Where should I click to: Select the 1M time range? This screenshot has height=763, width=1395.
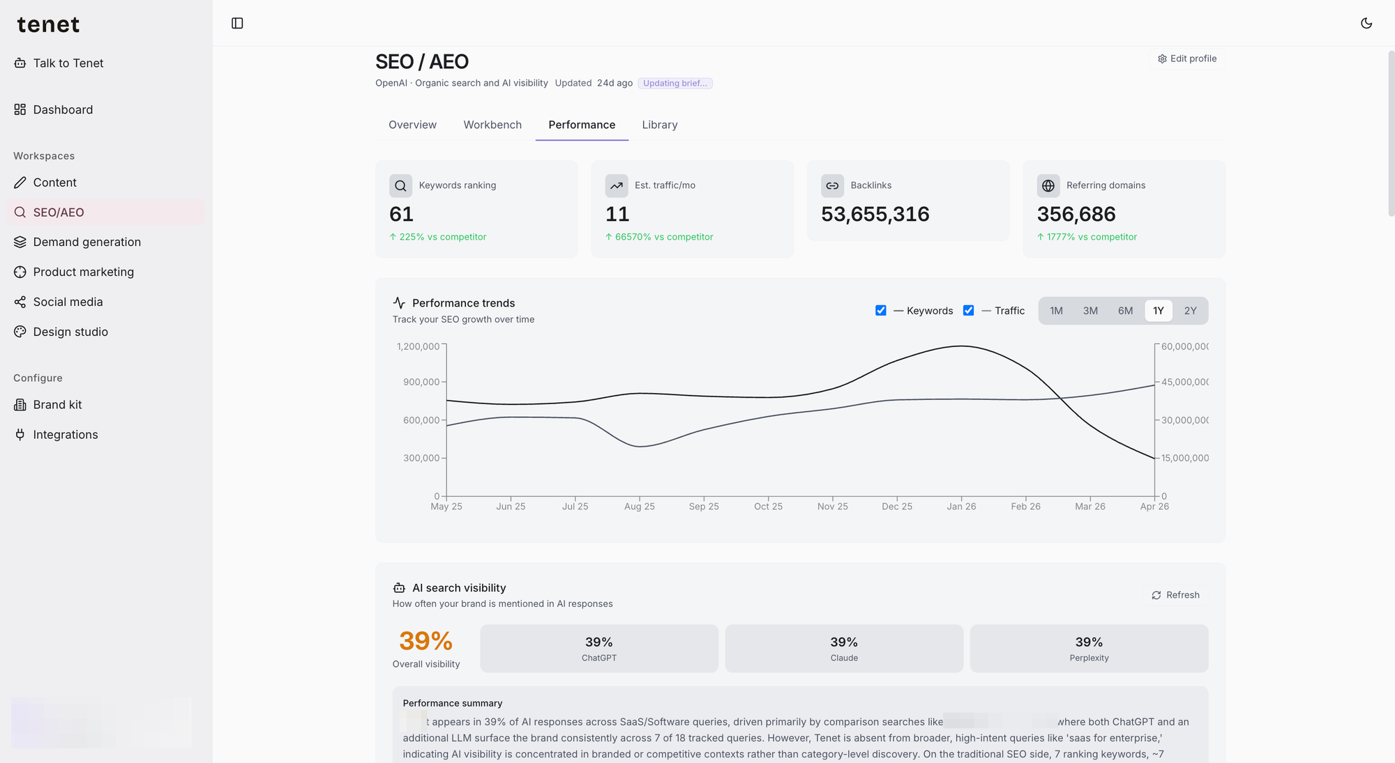coord(1056,311)
